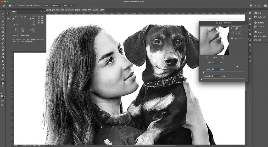Image resolution: width=268 pixels, height=147 pixels.
Task: Select the Eyedropper tool in the toolbar
Action: coord(3,36)
